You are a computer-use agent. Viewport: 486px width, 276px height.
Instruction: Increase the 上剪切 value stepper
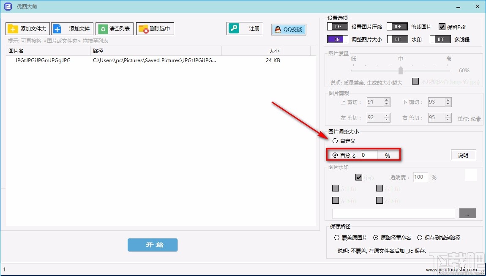click(387, 100)
